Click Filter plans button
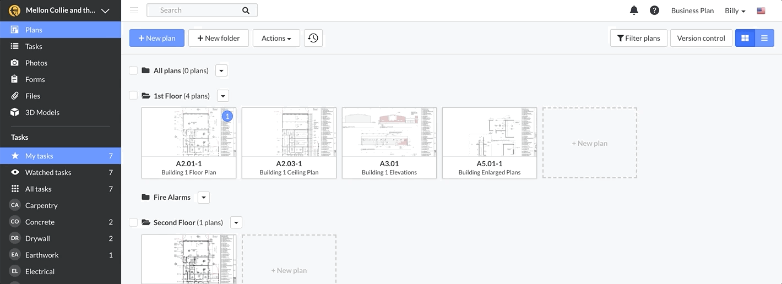Viewport: 782px width, 284px height. (639, 38)
